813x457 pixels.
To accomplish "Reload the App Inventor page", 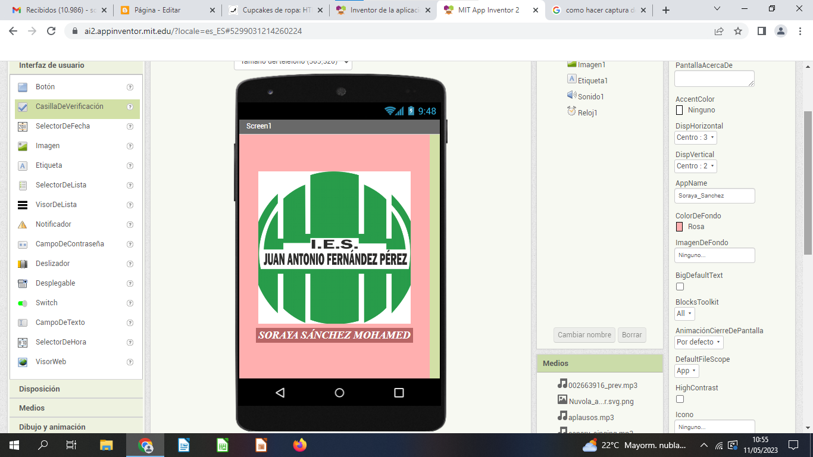I will click(x=52, y=31).
